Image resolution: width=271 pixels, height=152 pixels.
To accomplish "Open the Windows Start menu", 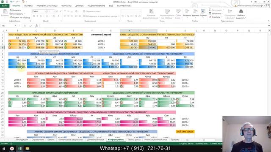I will pyautogui.click(x=4, y=149).
